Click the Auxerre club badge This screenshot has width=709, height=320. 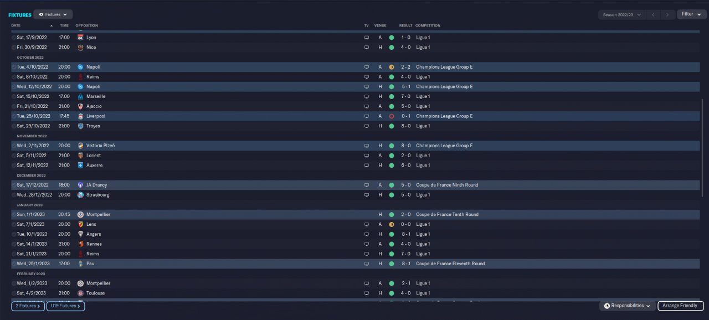point(81,166)
